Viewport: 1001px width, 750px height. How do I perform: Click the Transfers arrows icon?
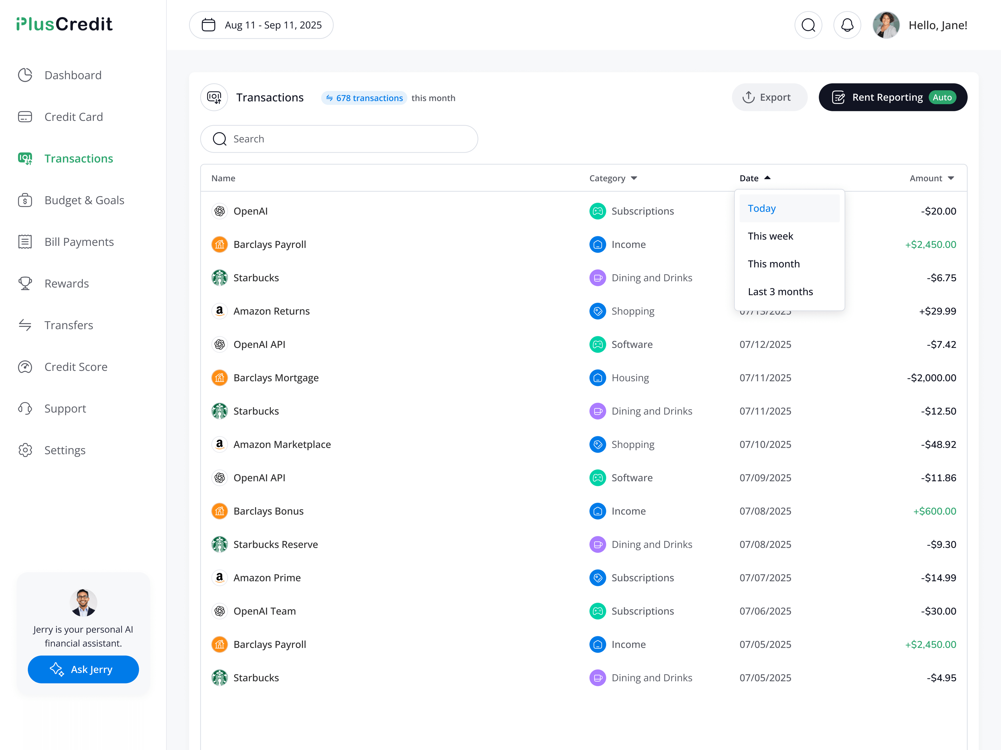(25, 325)
